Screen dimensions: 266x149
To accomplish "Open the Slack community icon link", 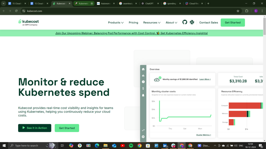I will 192,22.
